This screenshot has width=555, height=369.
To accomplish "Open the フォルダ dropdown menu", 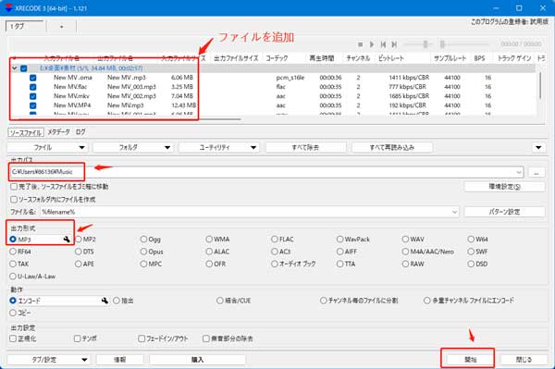I will (x=132, y=148).
